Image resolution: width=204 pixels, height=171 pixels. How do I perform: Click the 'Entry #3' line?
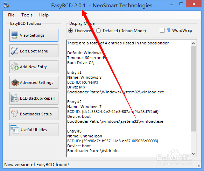pos(74,131)
